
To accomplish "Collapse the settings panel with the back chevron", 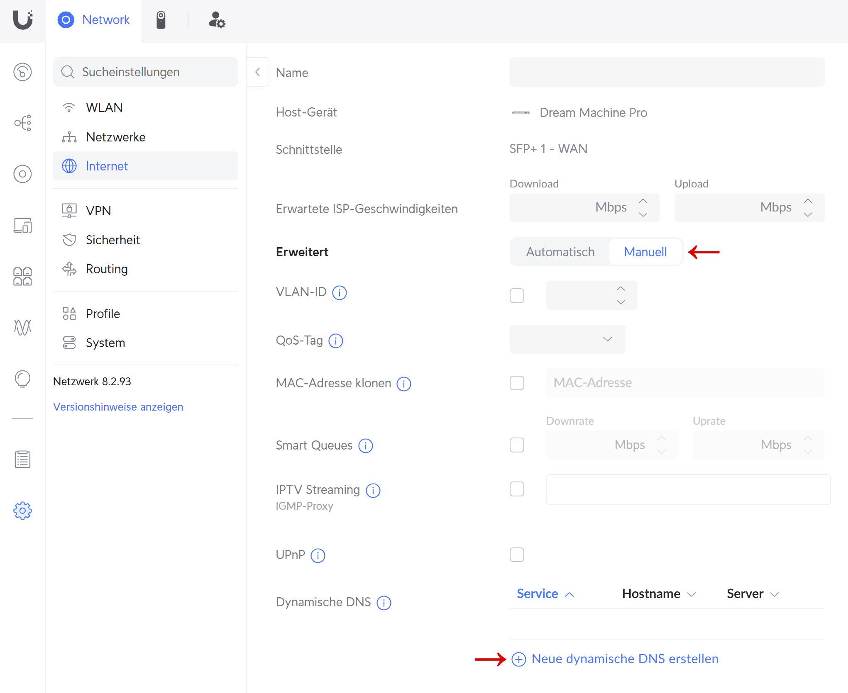I will (x=258, y=72).
